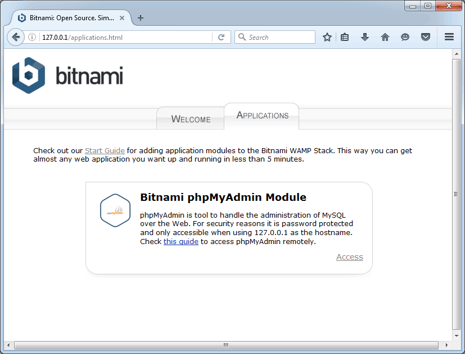Open the downloads arrow icon
The image size is (465, 354).
[x=365, y=37]
